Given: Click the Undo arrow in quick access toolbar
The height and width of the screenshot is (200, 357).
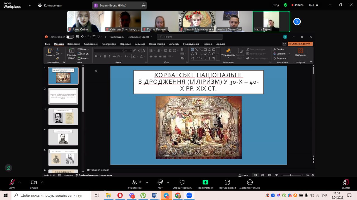Looking at the screenshot, I should tap(82, 37).
